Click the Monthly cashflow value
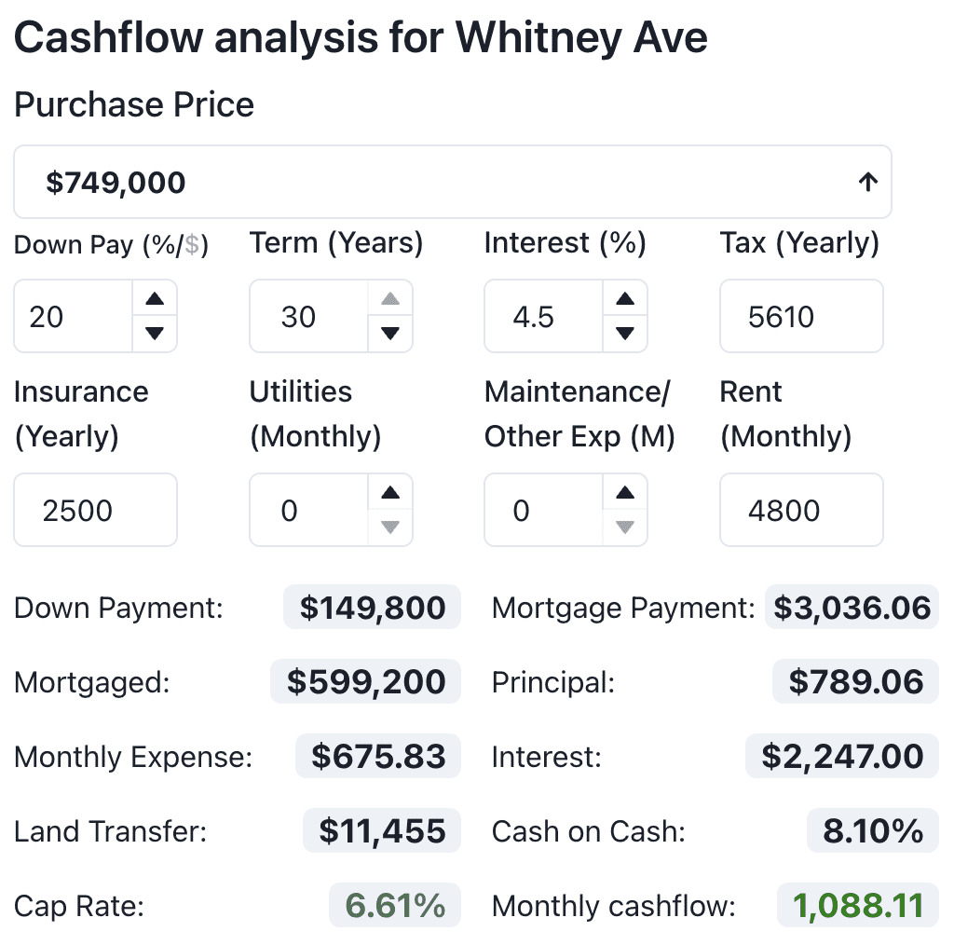This screenshot has height=945, width=954. click(857, 905)
